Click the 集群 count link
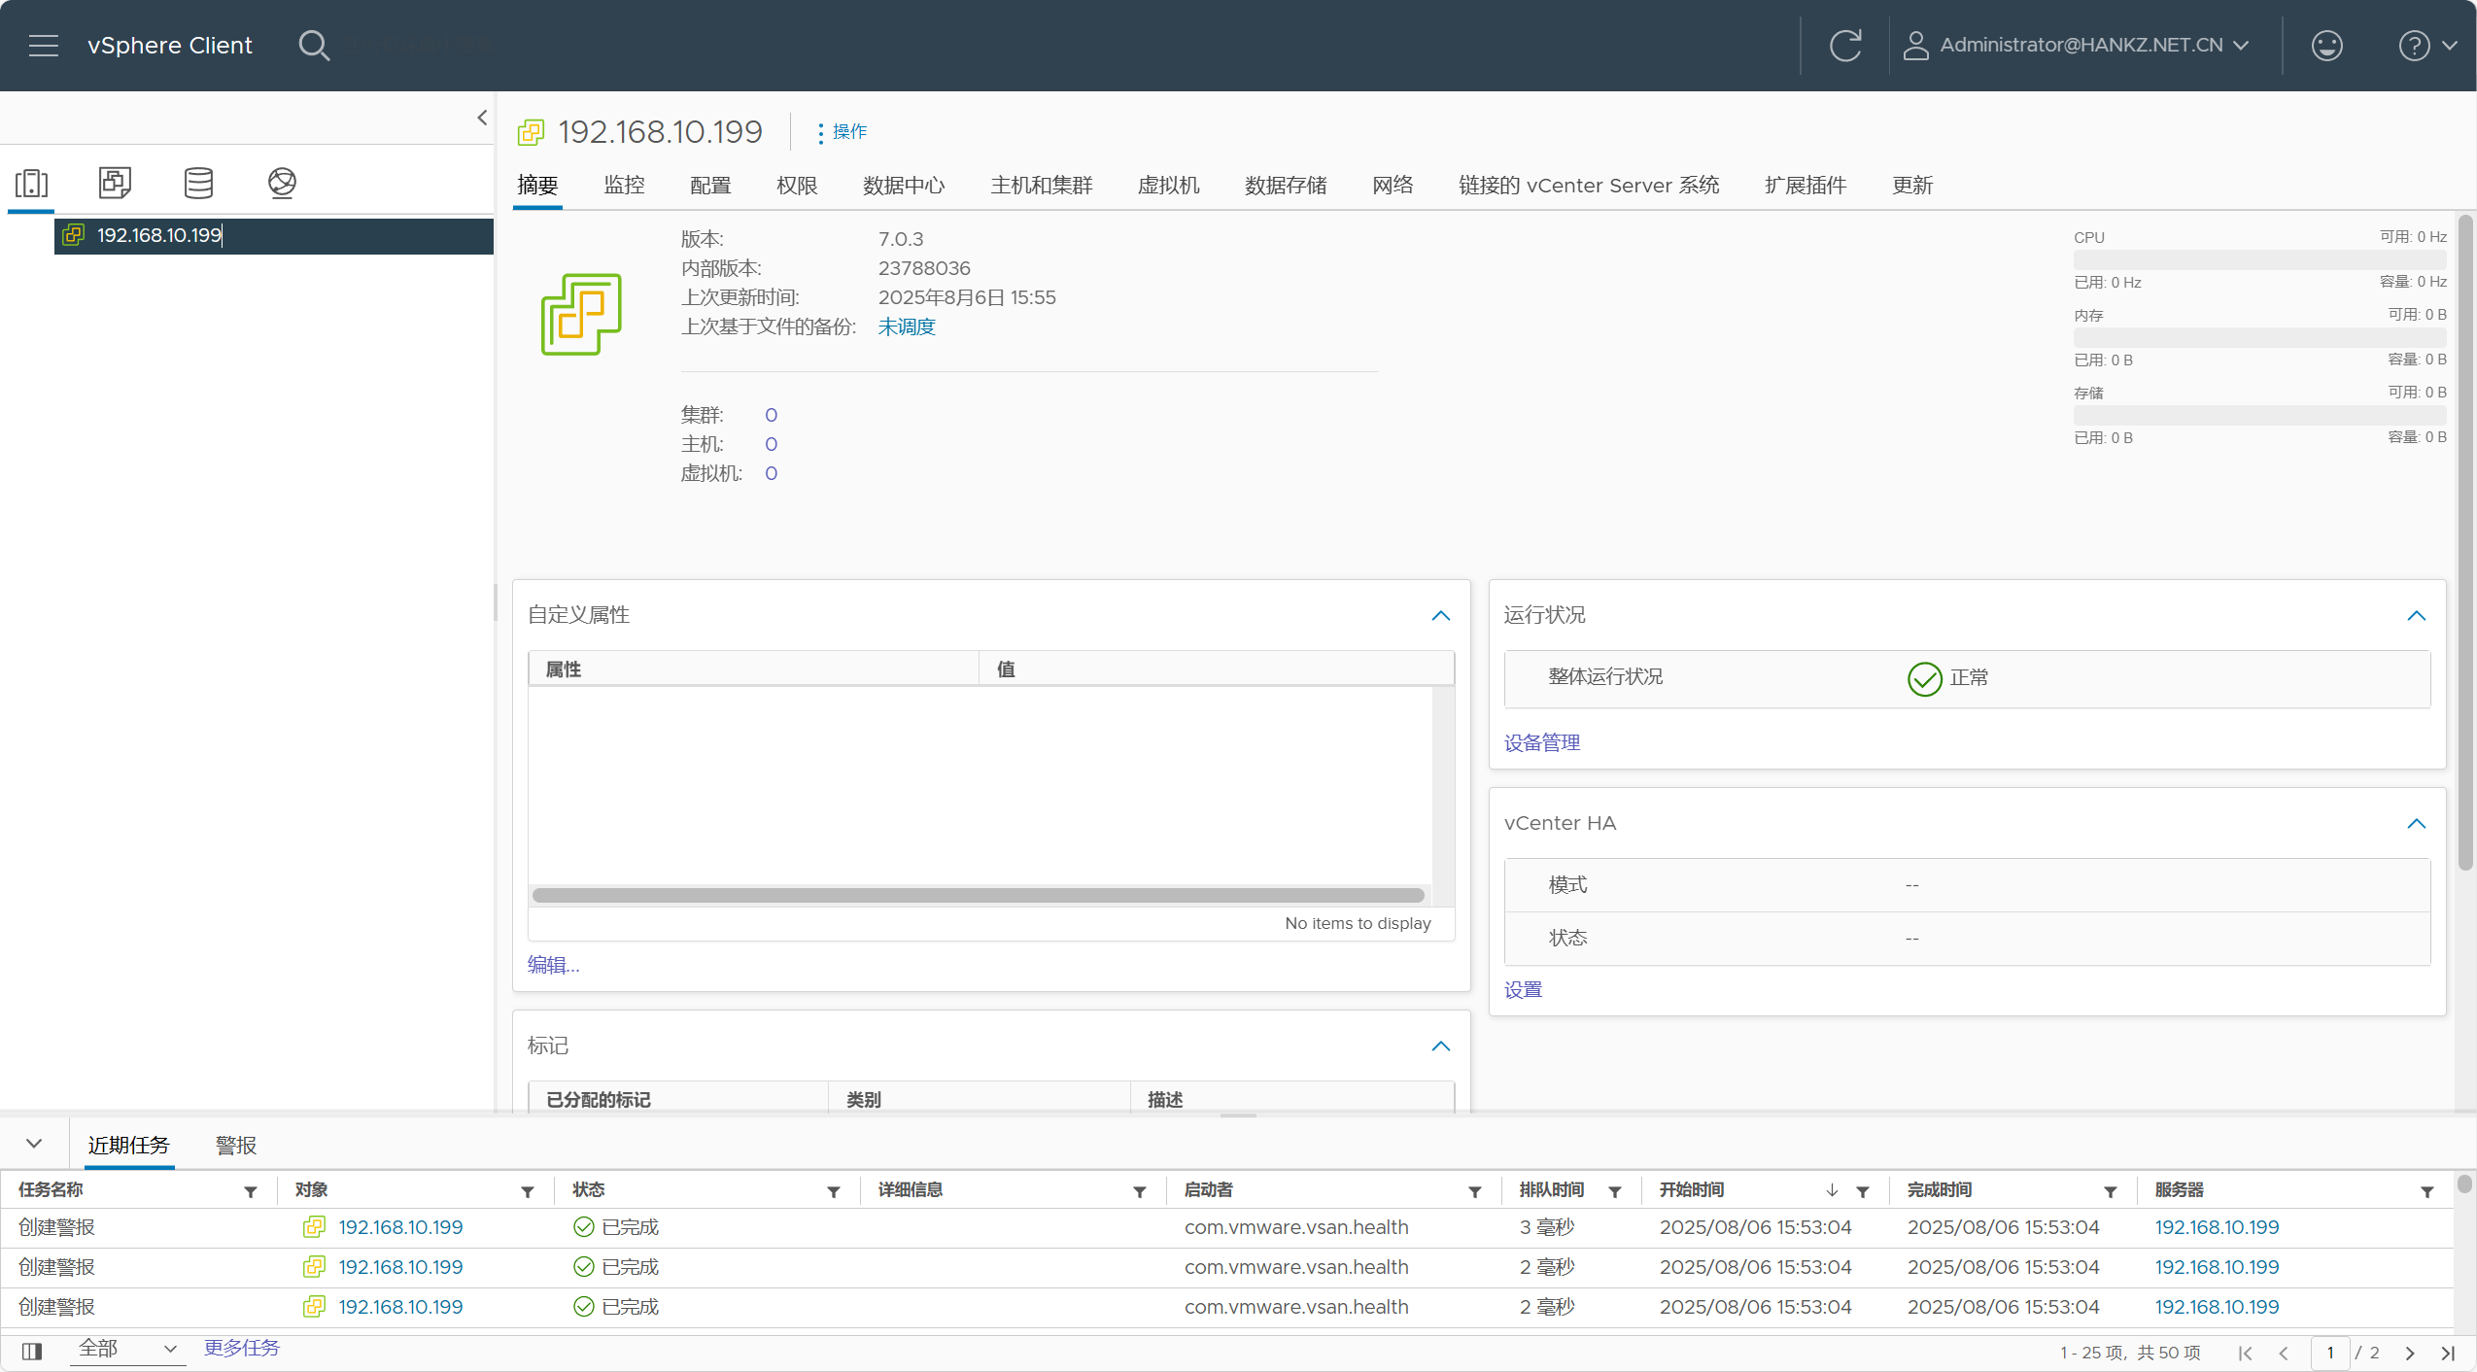Screen dimensions: 2477x1372 (771, 415)
